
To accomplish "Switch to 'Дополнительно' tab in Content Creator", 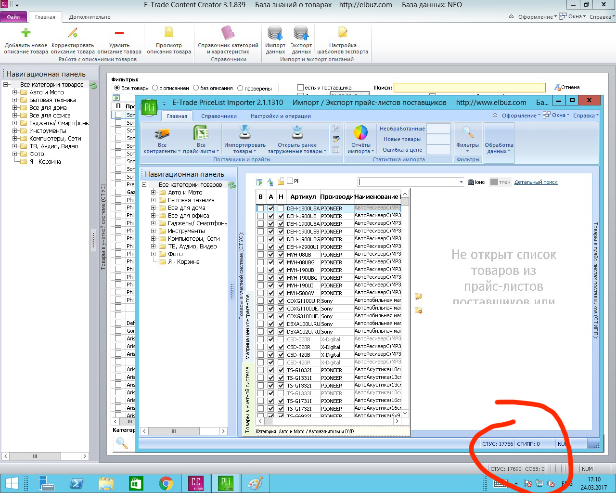I will point(90,17).
